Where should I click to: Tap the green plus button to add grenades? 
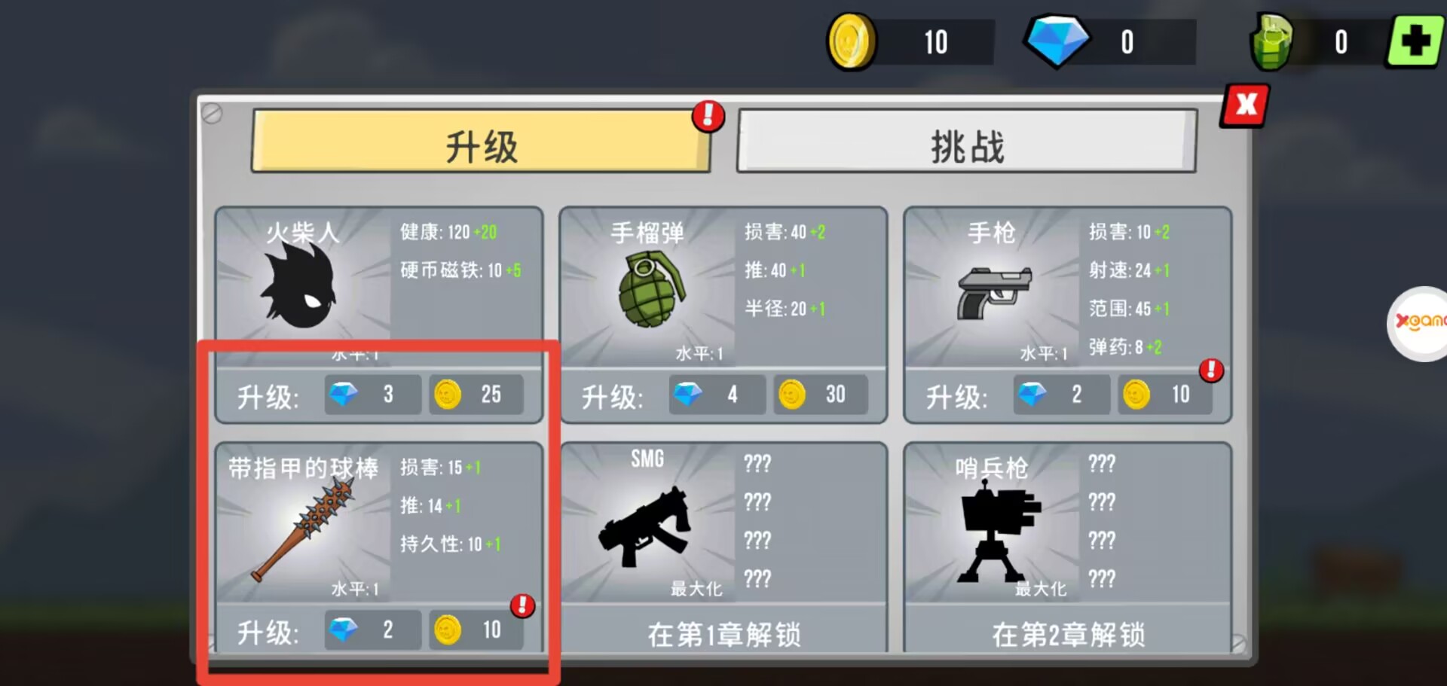coord(1415,41)
